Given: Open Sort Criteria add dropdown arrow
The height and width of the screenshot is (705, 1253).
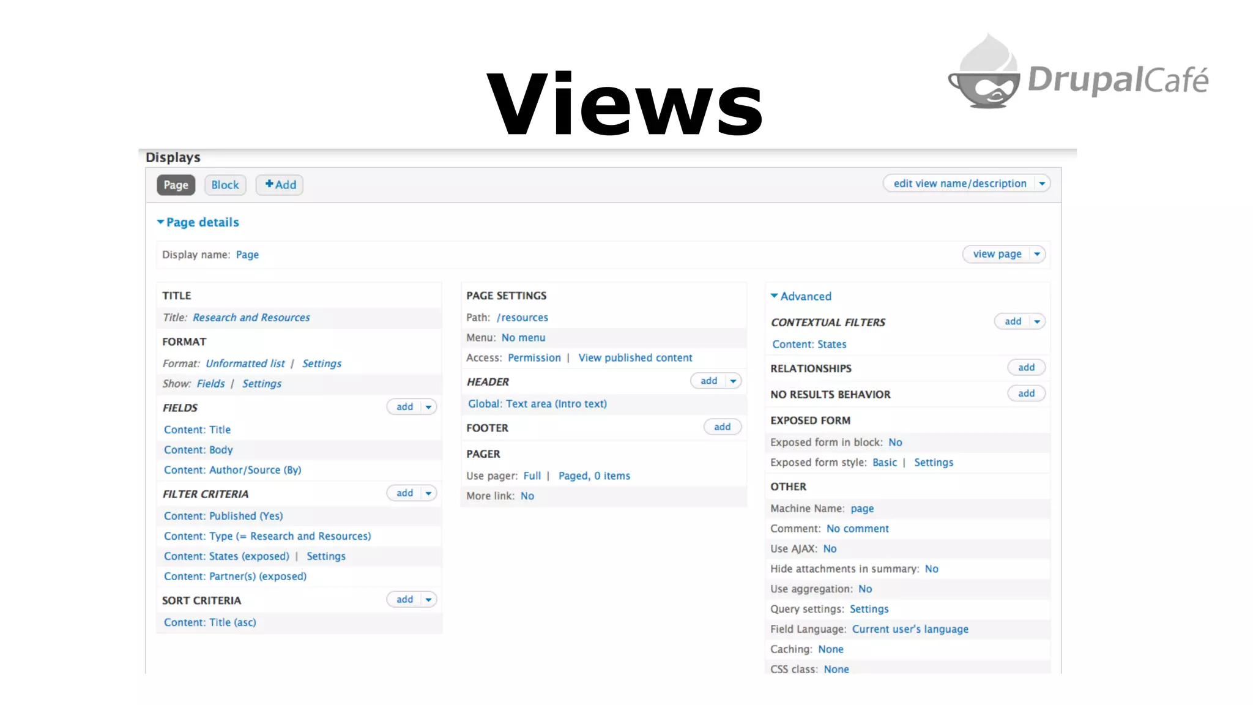Looking at the screenshot, I should pyautogui.click(x=428, y=600).
